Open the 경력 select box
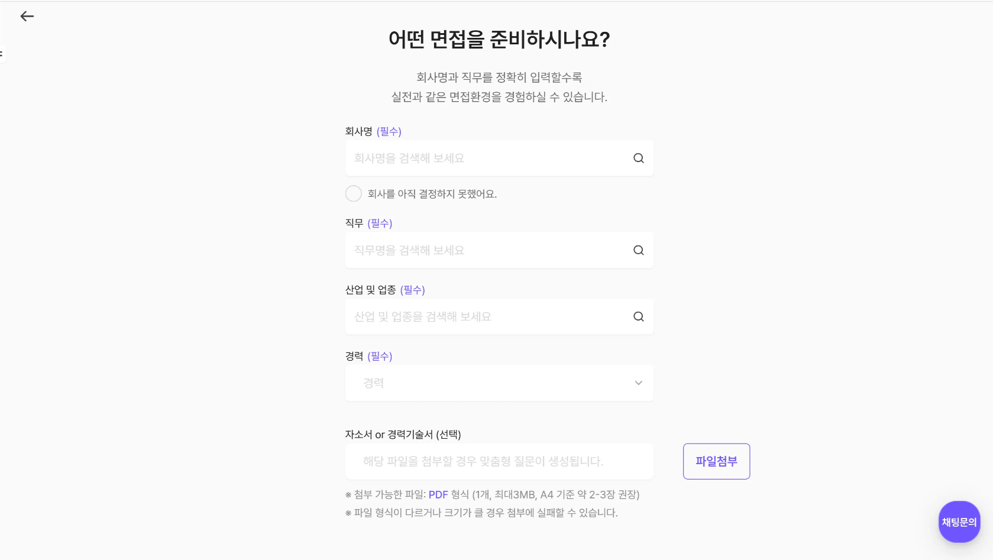Viewport: 993px width, 560px height. (499, 383)
